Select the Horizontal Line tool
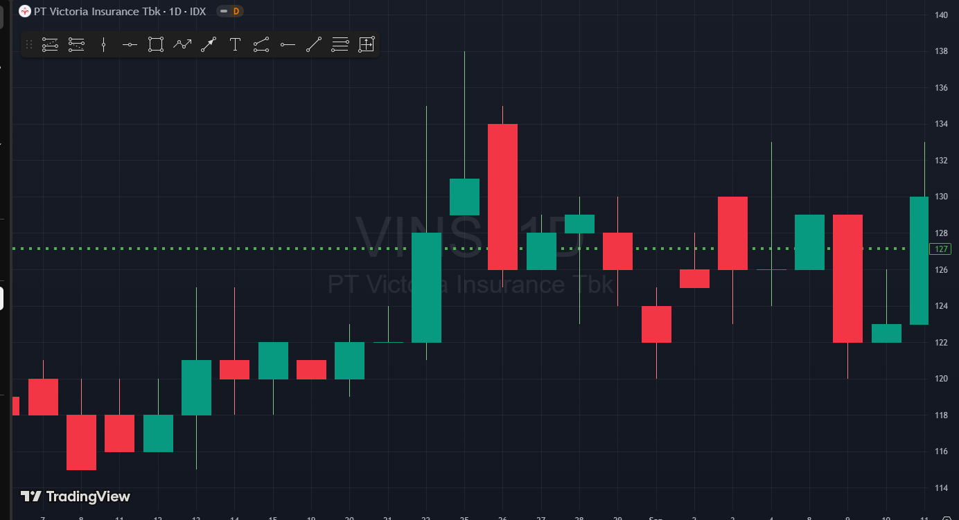The image size is (959, 520). [130, 45]
